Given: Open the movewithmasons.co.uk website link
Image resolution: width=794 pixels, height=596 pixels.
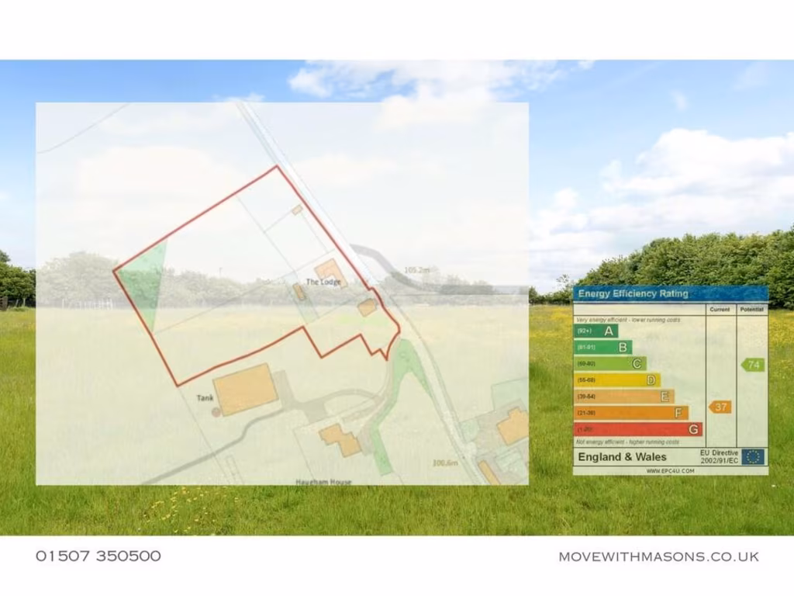Looking at the screenshot, I should pyautogui.click(x=658, y=556).
